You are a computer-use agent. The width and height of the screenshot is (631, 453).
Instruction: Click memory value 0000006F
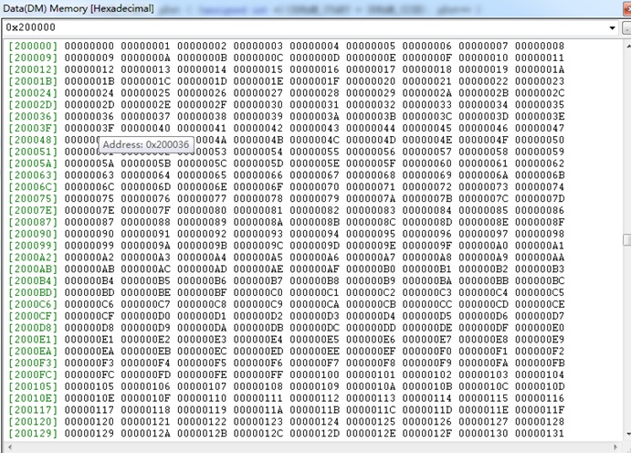point(258,186)
